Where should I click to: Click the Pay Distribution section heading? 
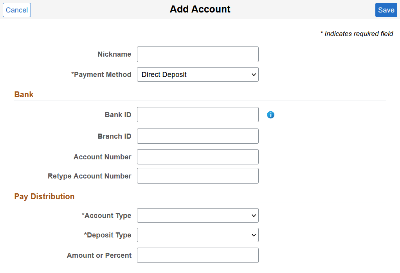point(44,196)
